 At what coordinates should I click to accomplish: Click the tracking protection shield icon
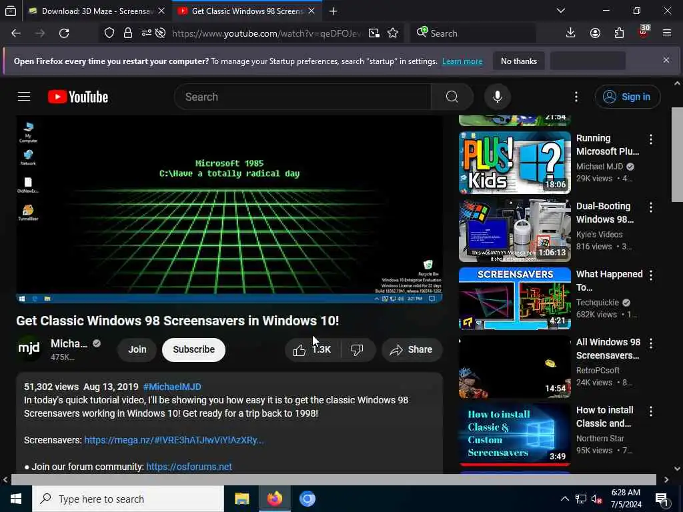109,33
